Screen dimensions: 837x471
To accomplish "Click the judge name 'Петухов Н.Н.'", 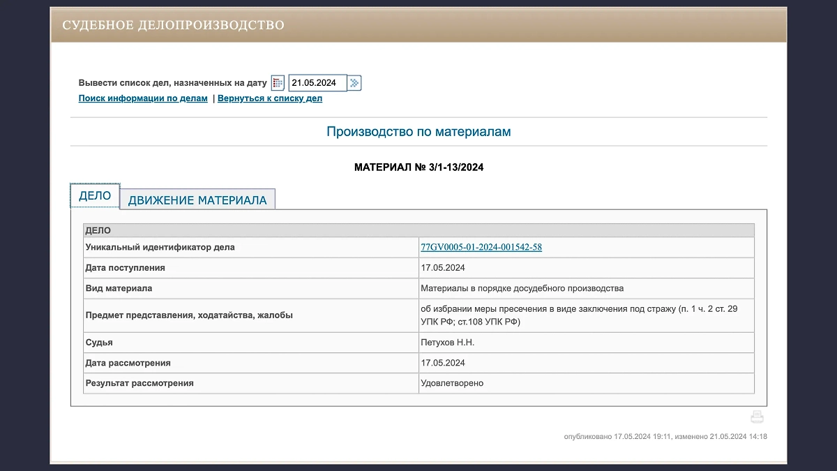I will pyautogui.click(x=447, y=343).
